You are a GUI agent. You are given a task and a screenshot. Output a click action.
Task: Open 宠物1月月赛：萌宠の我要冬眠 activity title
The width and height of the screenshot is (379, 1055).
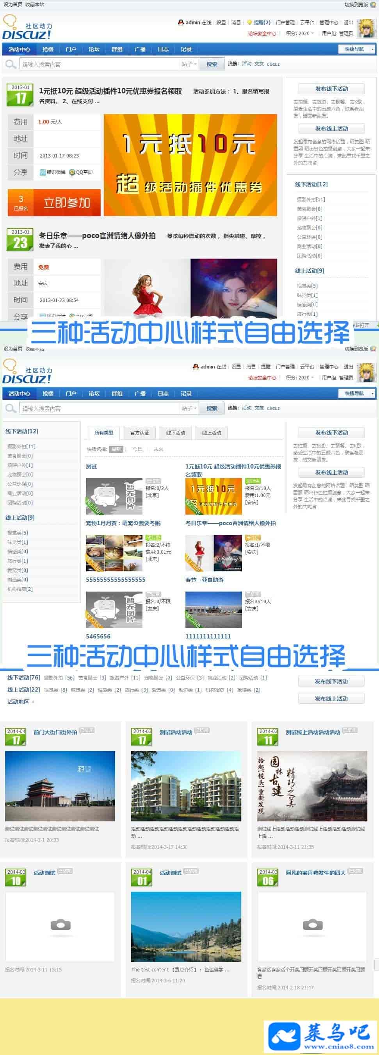click(x=123, y=523)
